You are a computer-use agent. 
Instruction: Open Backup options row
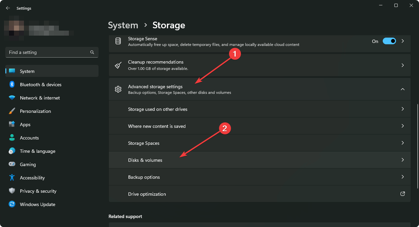[x=260, y=177]
